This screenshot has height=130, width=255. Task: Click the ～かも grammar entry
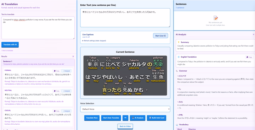(x=215, y=116)
